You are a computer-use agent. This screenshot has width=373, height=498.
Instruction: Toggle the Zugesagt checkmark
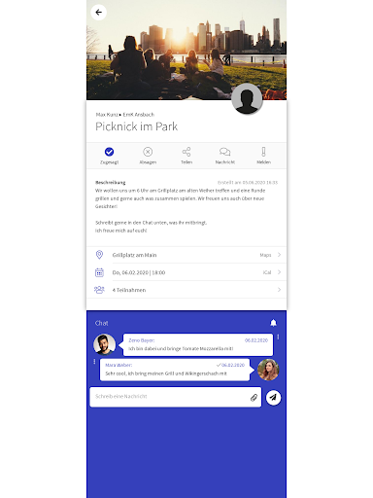tap(109, 152)
